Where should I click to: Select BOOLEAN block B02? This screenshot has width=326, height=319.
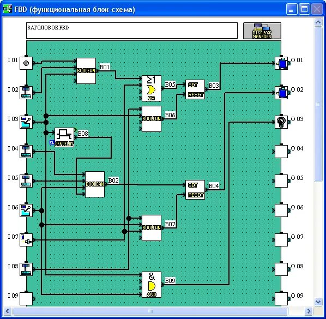pyautogui.click(x=95, y=184)
